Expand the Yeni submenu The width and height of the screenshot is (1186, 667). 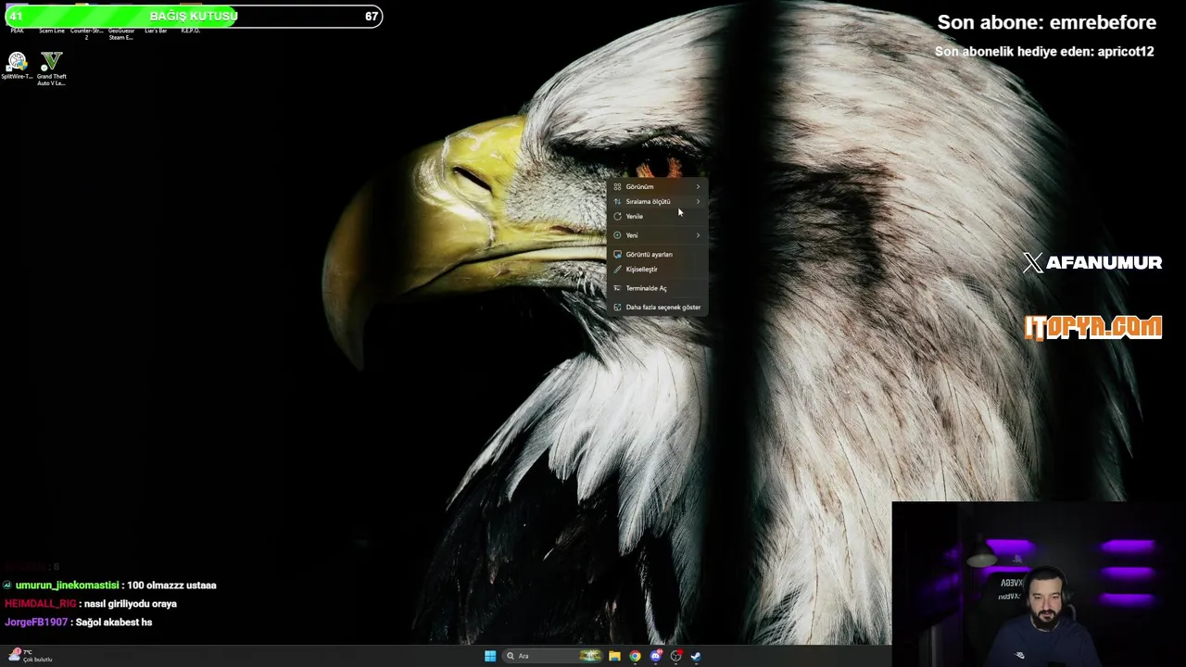657,234
